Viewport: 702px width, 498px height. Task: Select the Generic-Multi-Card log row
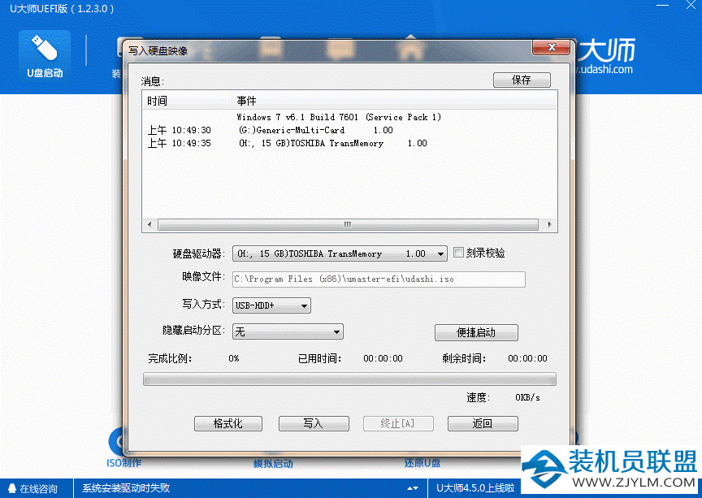pyautogui.click(x=349, y=130)
